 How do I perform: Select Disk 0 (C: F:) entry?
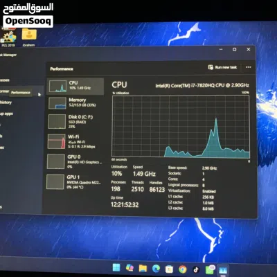[x=75, y=121]
